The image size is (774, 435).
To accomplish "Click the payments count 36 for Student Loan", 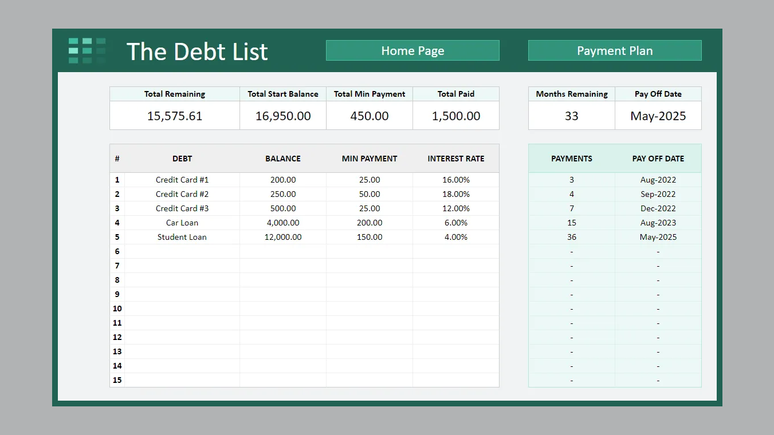I will (x=572, y=237).
